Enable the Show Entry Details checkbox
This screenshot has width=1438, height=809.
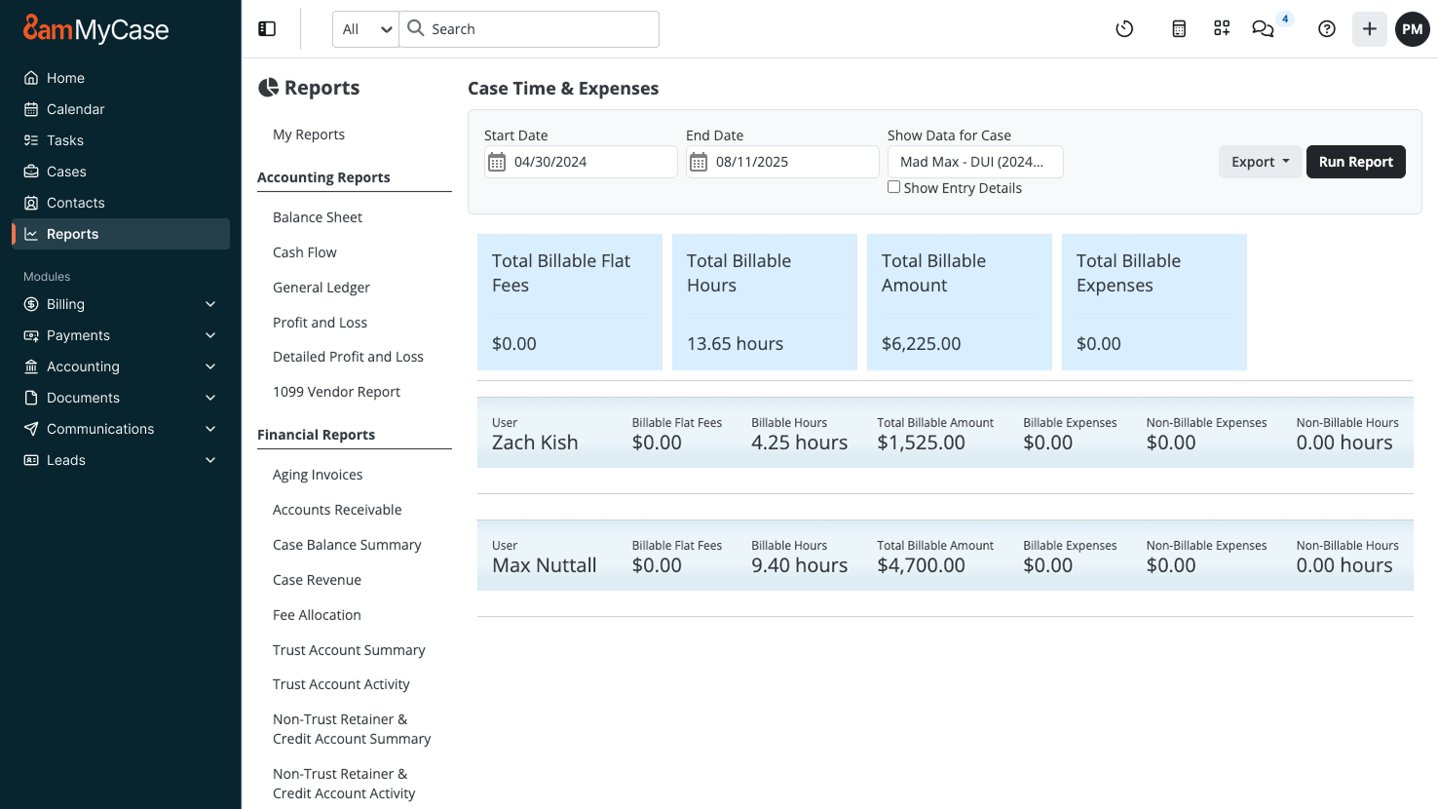click(x=893, y=187)
